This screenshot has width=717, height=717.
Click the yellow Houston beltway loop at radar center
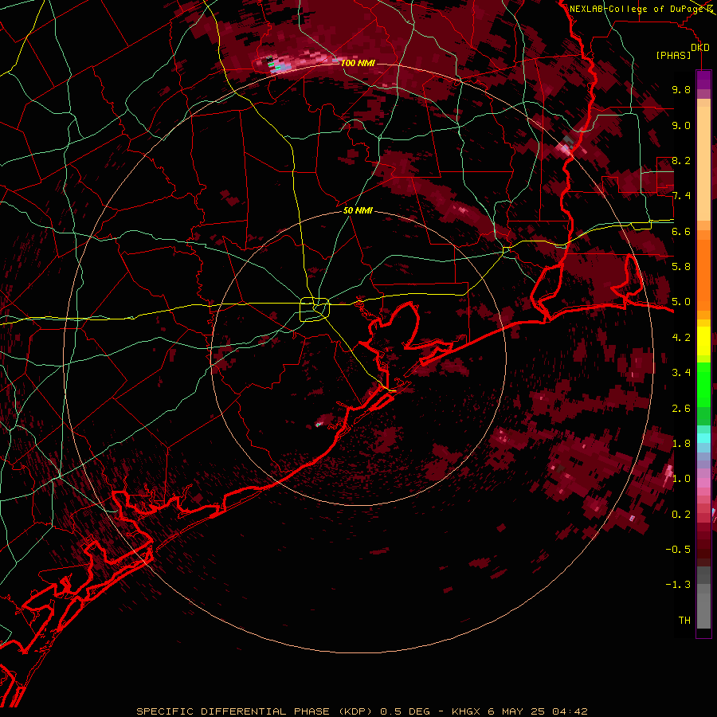pos(315,309)
